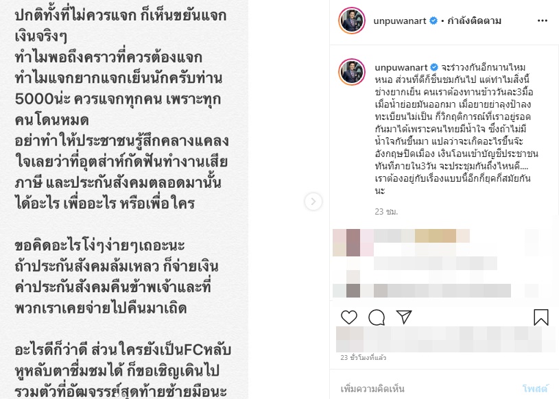Click the first blurred commenter row
Viewport: 559px width, 399px height.
click(x=435, y=242)
